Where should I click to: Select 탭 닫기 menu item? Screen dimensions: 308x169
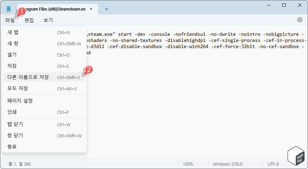pos(44,124)
